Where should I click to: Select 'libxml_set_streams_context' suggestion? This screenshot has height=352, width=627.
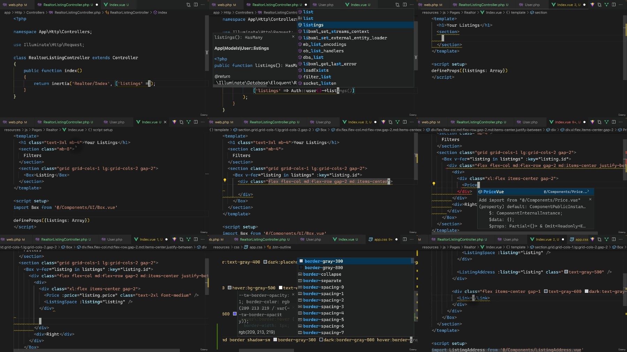(x=355, y=31)
